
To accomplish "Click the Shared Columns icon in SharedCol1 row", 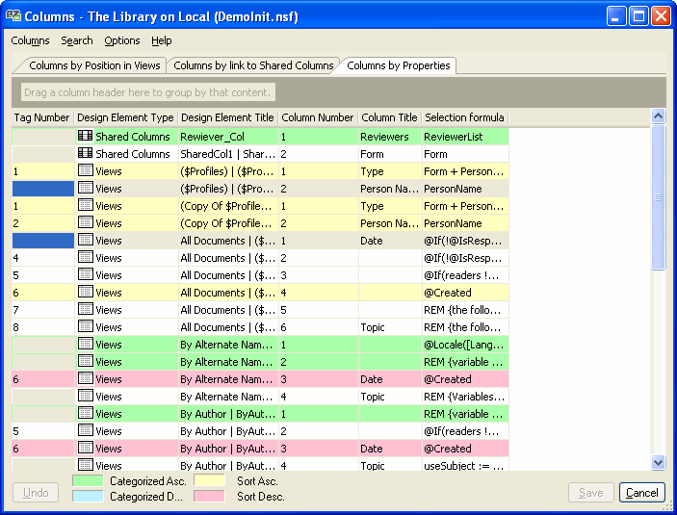I will pos(85,154).
